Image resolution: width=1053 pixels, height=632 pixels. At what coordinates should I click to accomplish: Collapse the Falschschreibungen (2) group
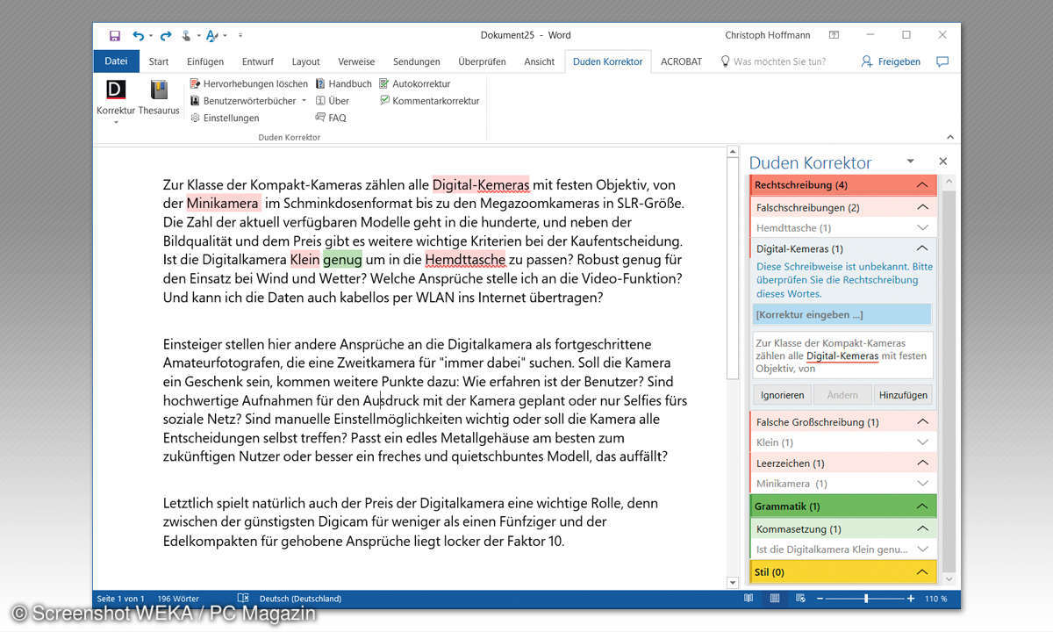tap(921, 208)
